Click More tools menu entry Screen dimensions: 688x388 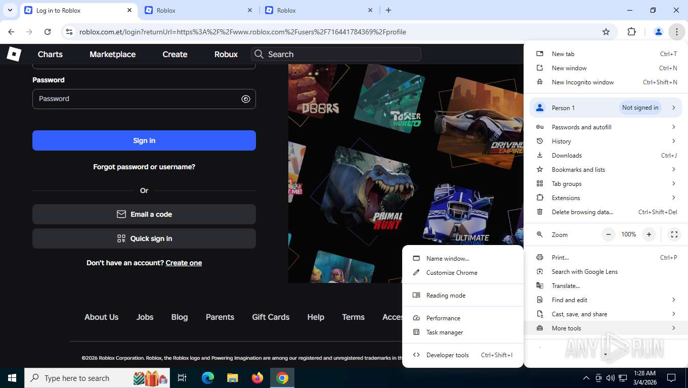click(x=606, y=328)
